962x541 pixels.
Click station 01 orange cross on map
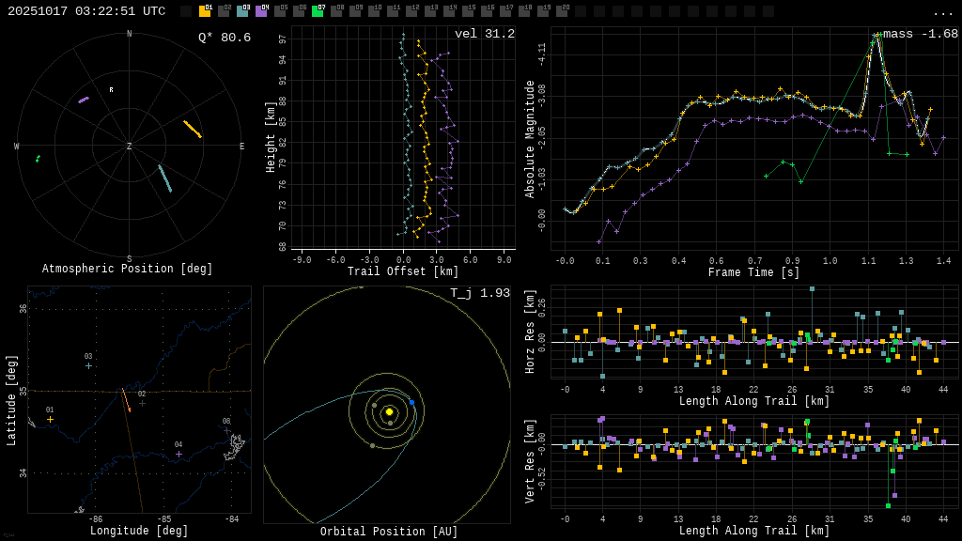51,419
